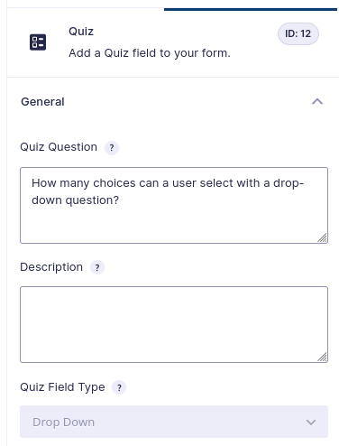Click the General section heading
Screen dimensions: 339x446
pos(42,102)
